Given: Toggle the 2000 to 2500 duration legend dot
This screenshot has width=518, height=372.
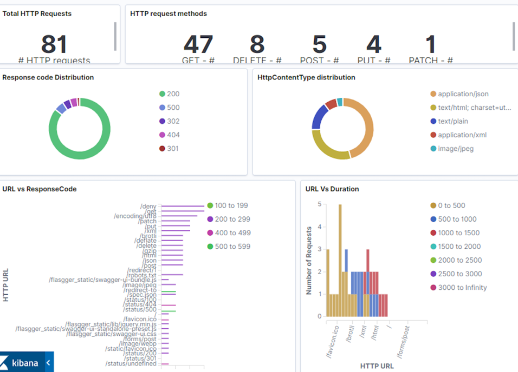Looking at the screenshot, I should click(433, 260).
